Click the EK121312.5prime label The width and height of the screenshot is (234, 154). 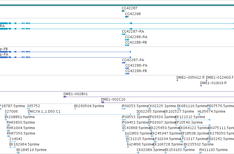[x=190, y=117]
